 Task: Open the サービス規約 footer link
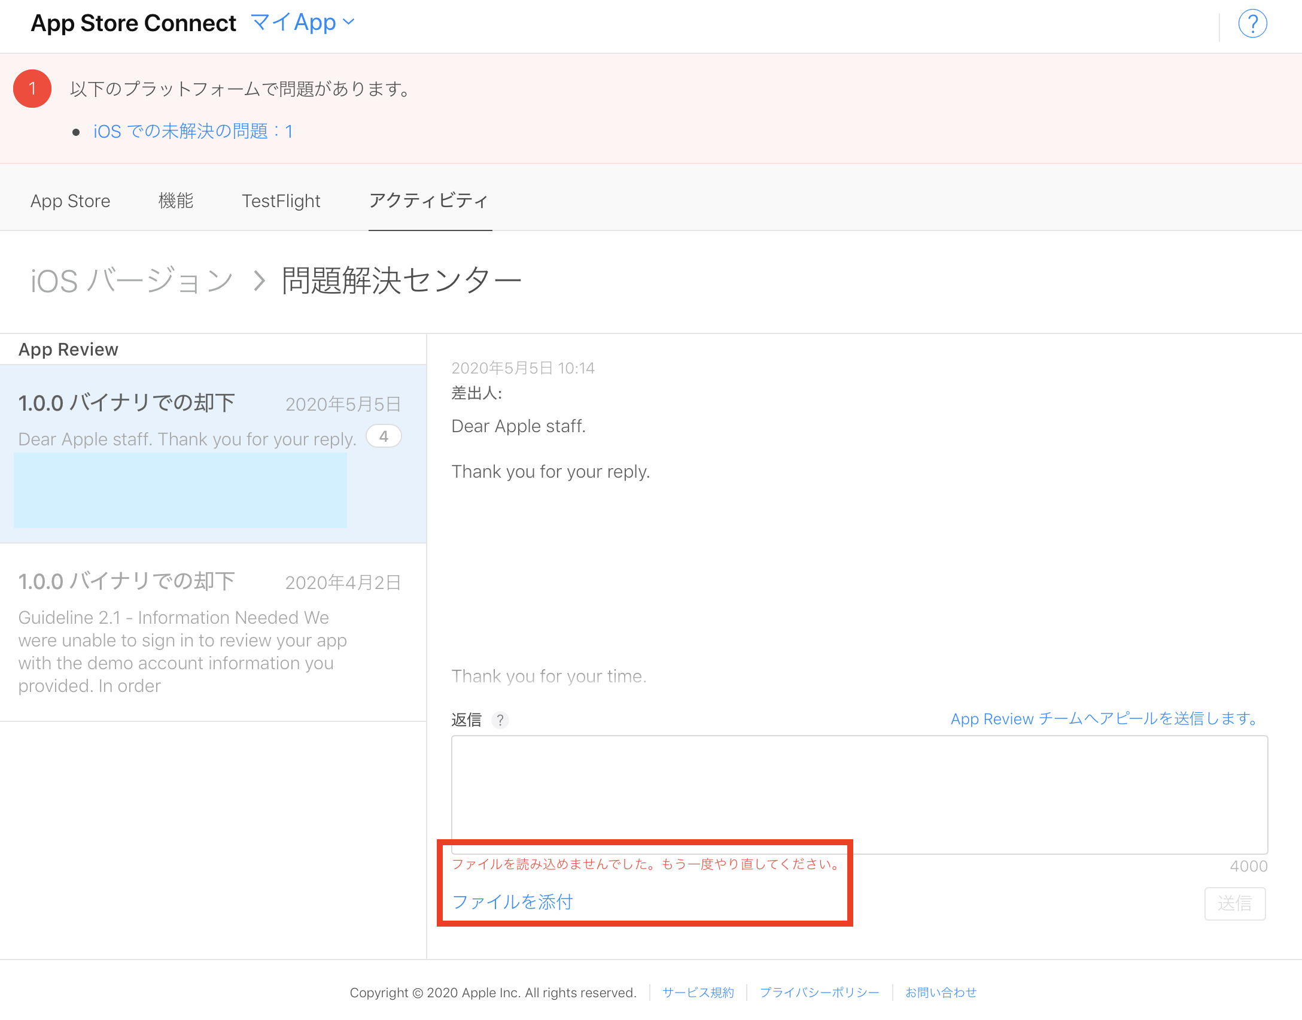tap(698, 992)
